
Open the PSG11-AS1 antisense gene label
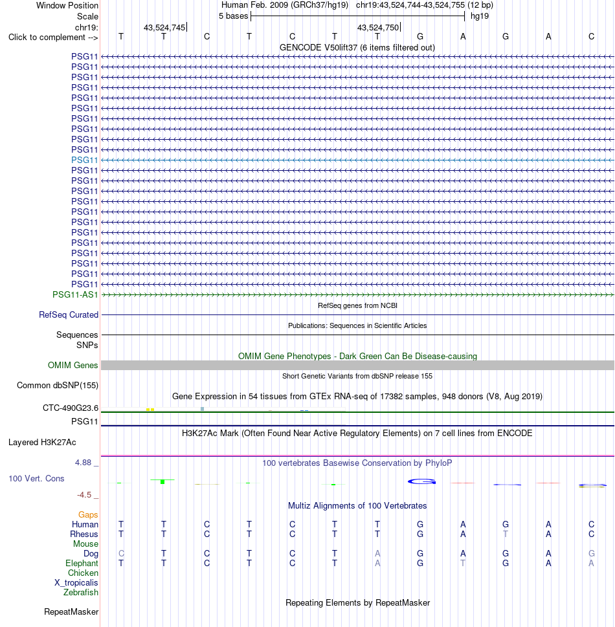click(x=75, y=294)
